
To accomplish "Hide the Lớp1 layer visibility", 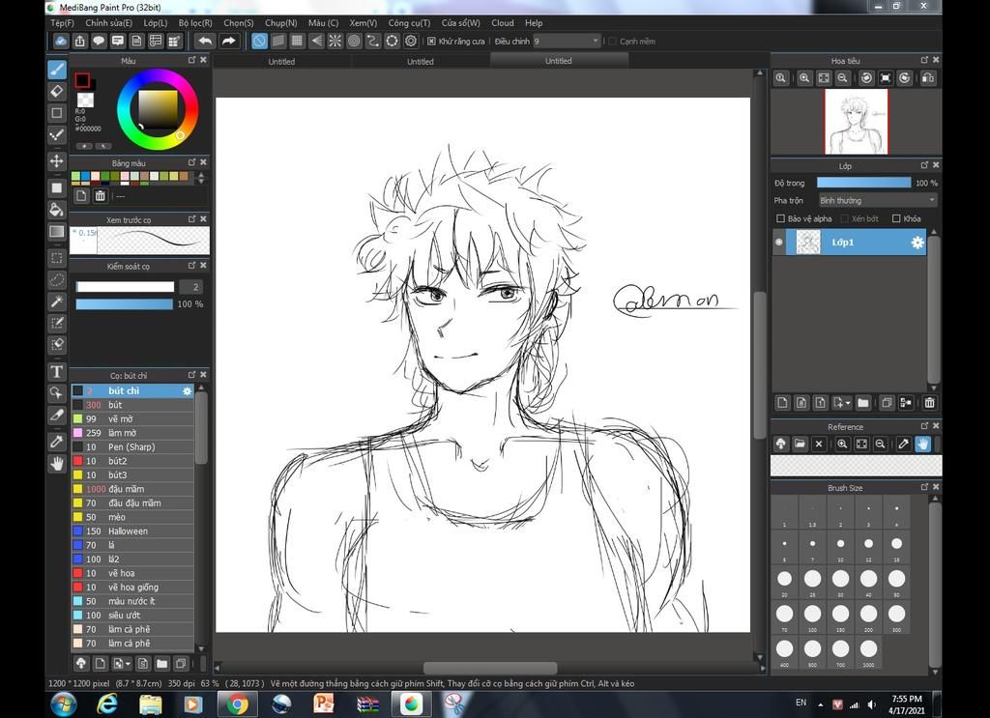I will [779, 243].
